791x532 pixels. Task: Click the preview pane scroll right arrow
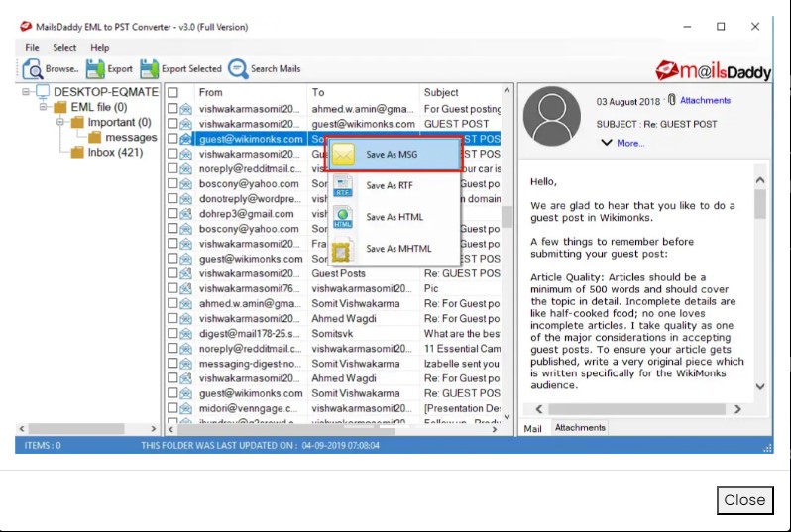coord(737,409)
